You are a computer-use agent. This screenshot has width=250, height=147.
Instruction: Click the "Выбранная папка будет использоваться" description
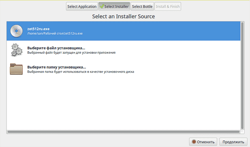point(81,72)
